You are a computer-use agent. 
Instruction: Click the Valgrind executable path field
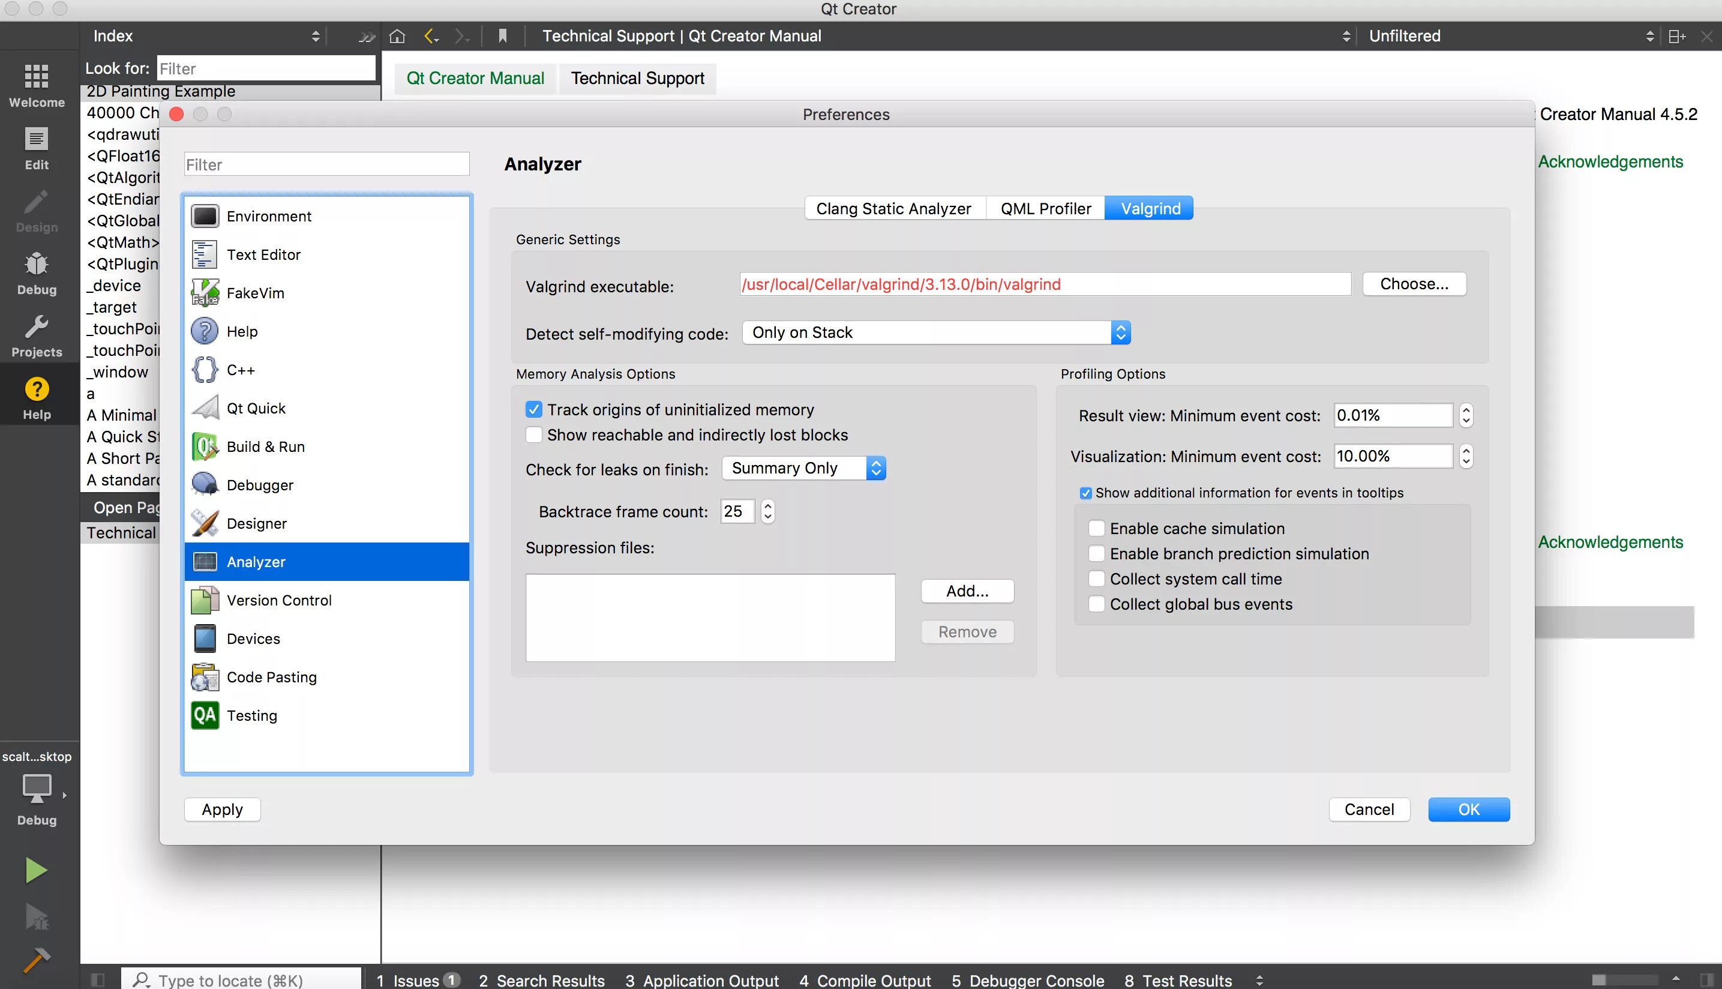click(x=1045, y=284)
